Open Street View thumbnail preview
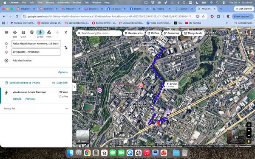Viewport: 255px width, 159px height. [x=236, y=137]
